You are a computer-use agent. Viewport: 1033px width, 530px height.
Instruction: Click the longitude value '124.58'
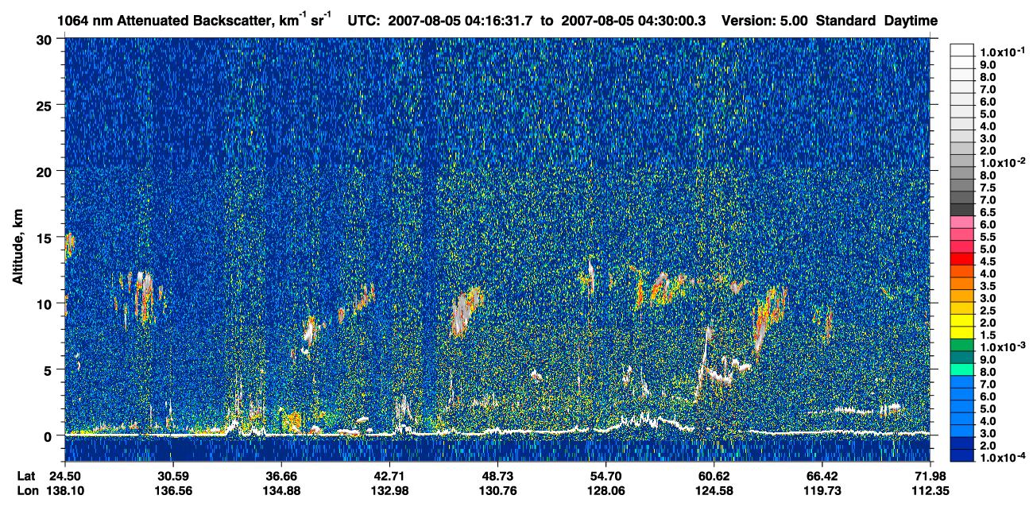click(x=714, y=490)
